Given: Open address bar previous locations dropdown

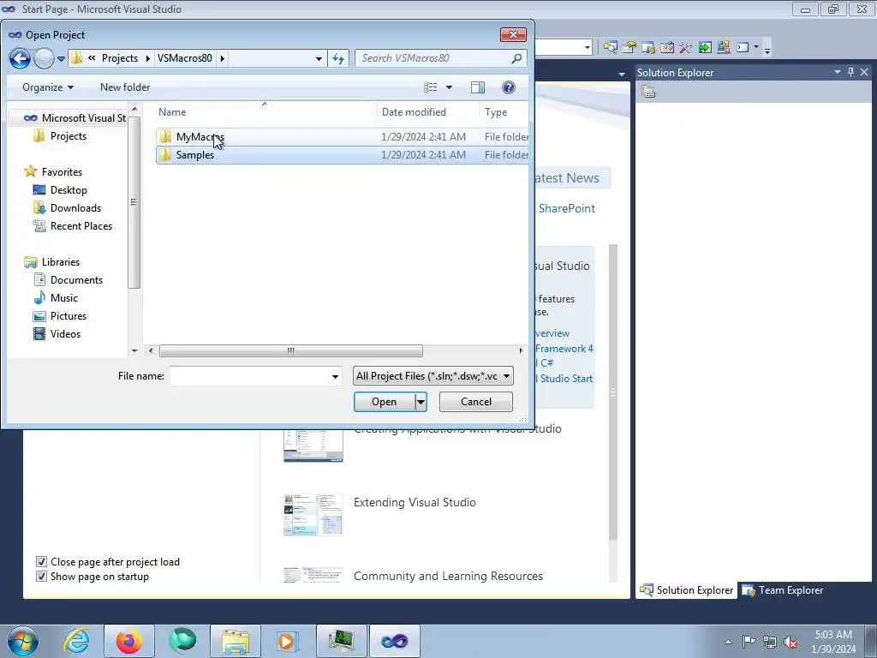Looking at the screenshot, I should 319,58.
